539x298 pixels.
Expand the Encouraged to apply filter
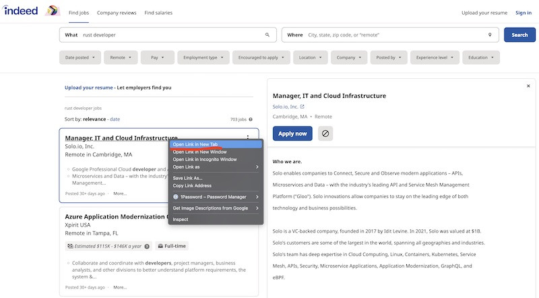261,57
